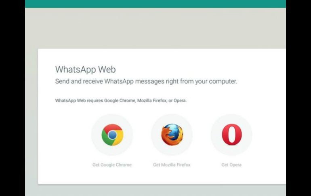Open the Get Mozilla Firefox link

[x=172, y=164]
